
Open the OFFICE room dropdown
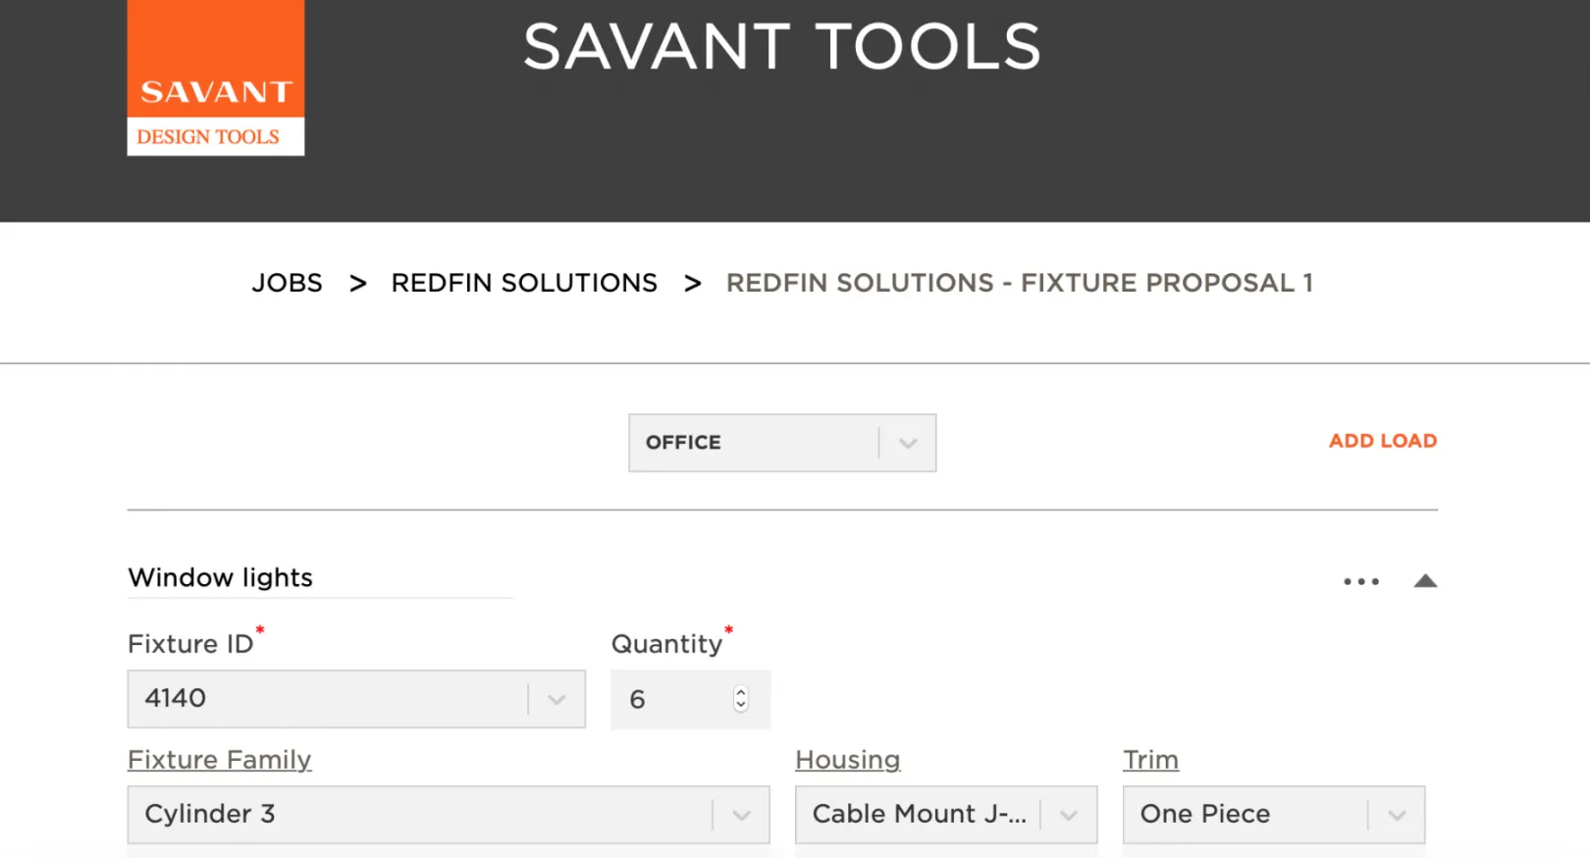[x=782, y=443]
